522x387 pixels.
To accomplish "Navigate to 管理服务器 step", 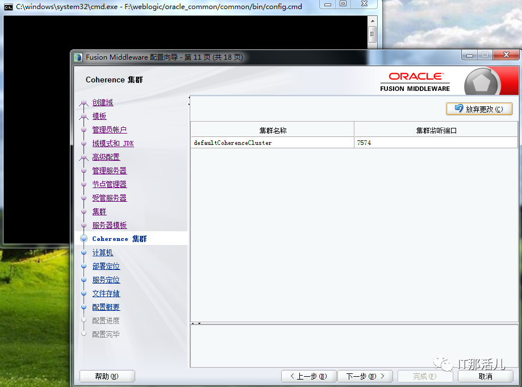I will click(x=110, y=170).
